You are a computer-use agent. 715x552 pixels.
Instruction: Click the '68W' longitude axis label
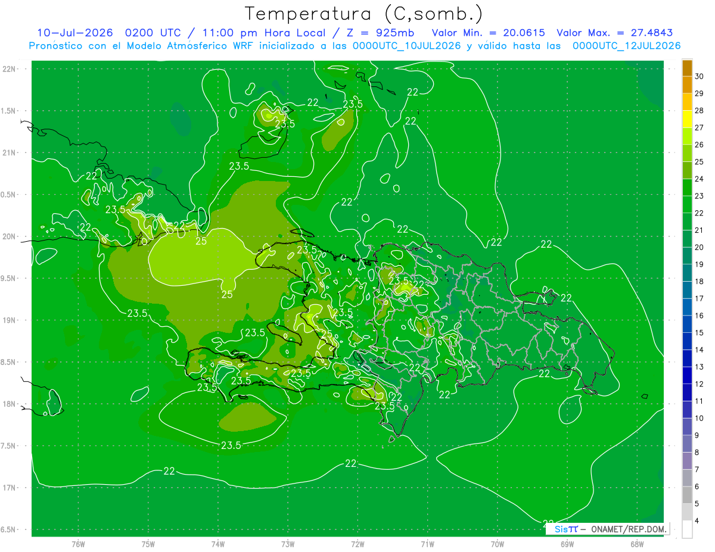click(637, 544)
